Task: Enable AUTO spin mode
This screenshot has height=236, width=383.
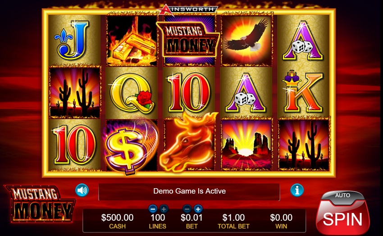Action: (342, 195)
